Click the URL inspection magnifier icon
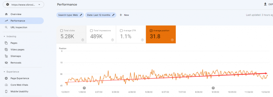273x97 pixels. (x=6, y=27)
